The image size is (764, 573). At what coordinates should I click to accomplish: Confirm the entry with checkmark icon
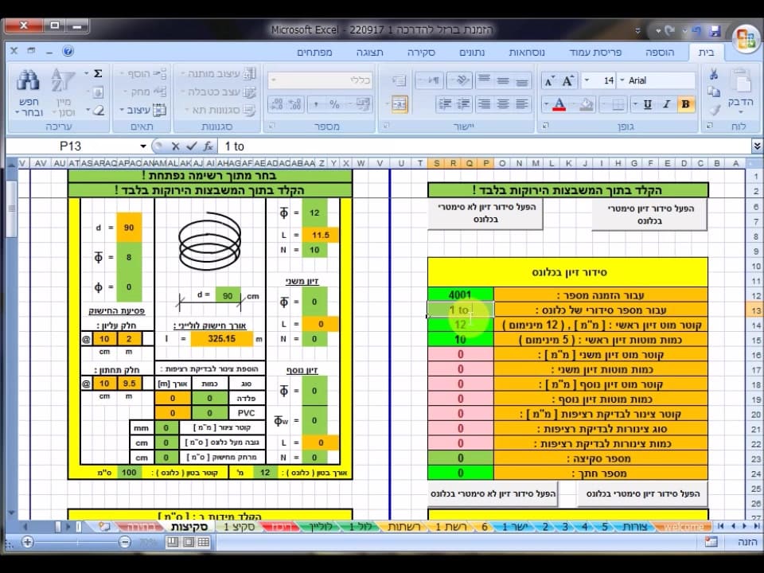pos(191,146)
